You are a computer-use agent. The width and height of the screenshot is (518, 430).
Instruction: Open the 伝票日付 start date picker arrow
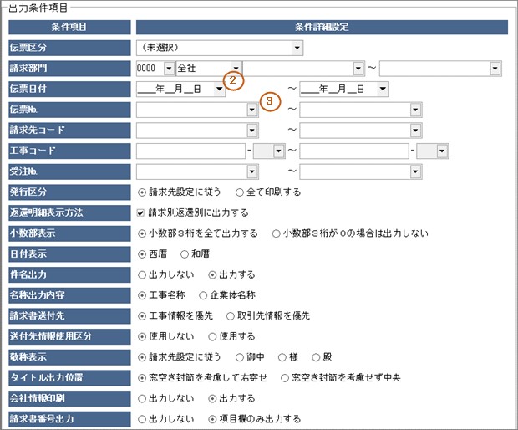[x=218, y=89]
